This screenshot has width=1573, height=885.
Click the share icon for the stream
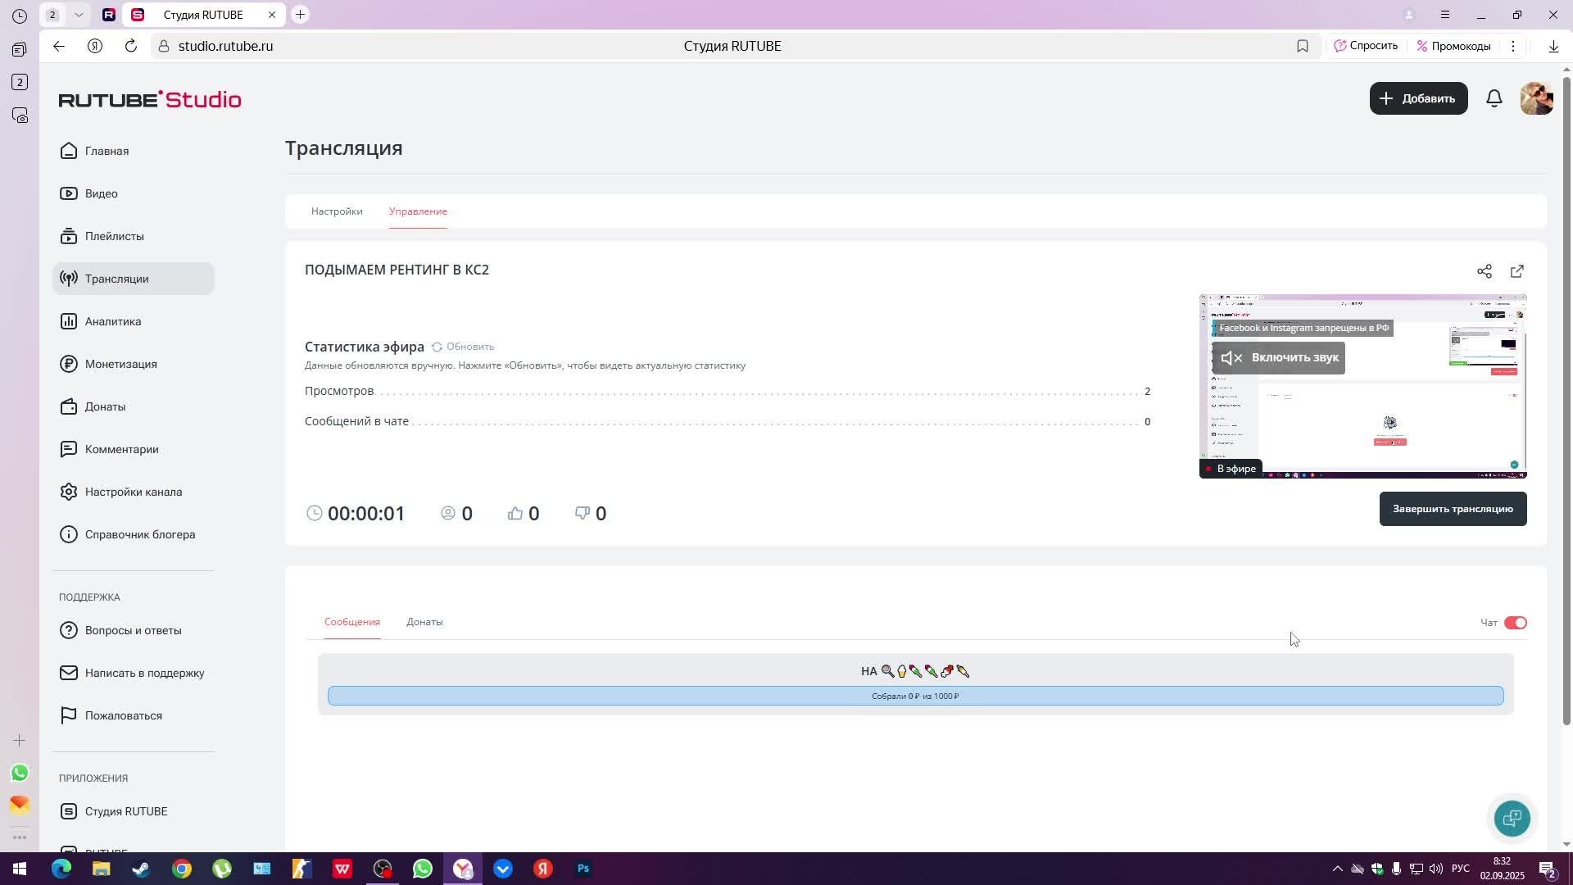[x=1484, y=271]
